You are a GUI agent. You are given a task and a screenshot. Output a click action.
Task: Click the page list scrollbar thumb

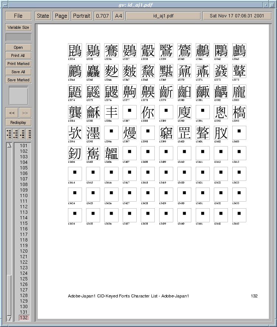pos(9,294)
